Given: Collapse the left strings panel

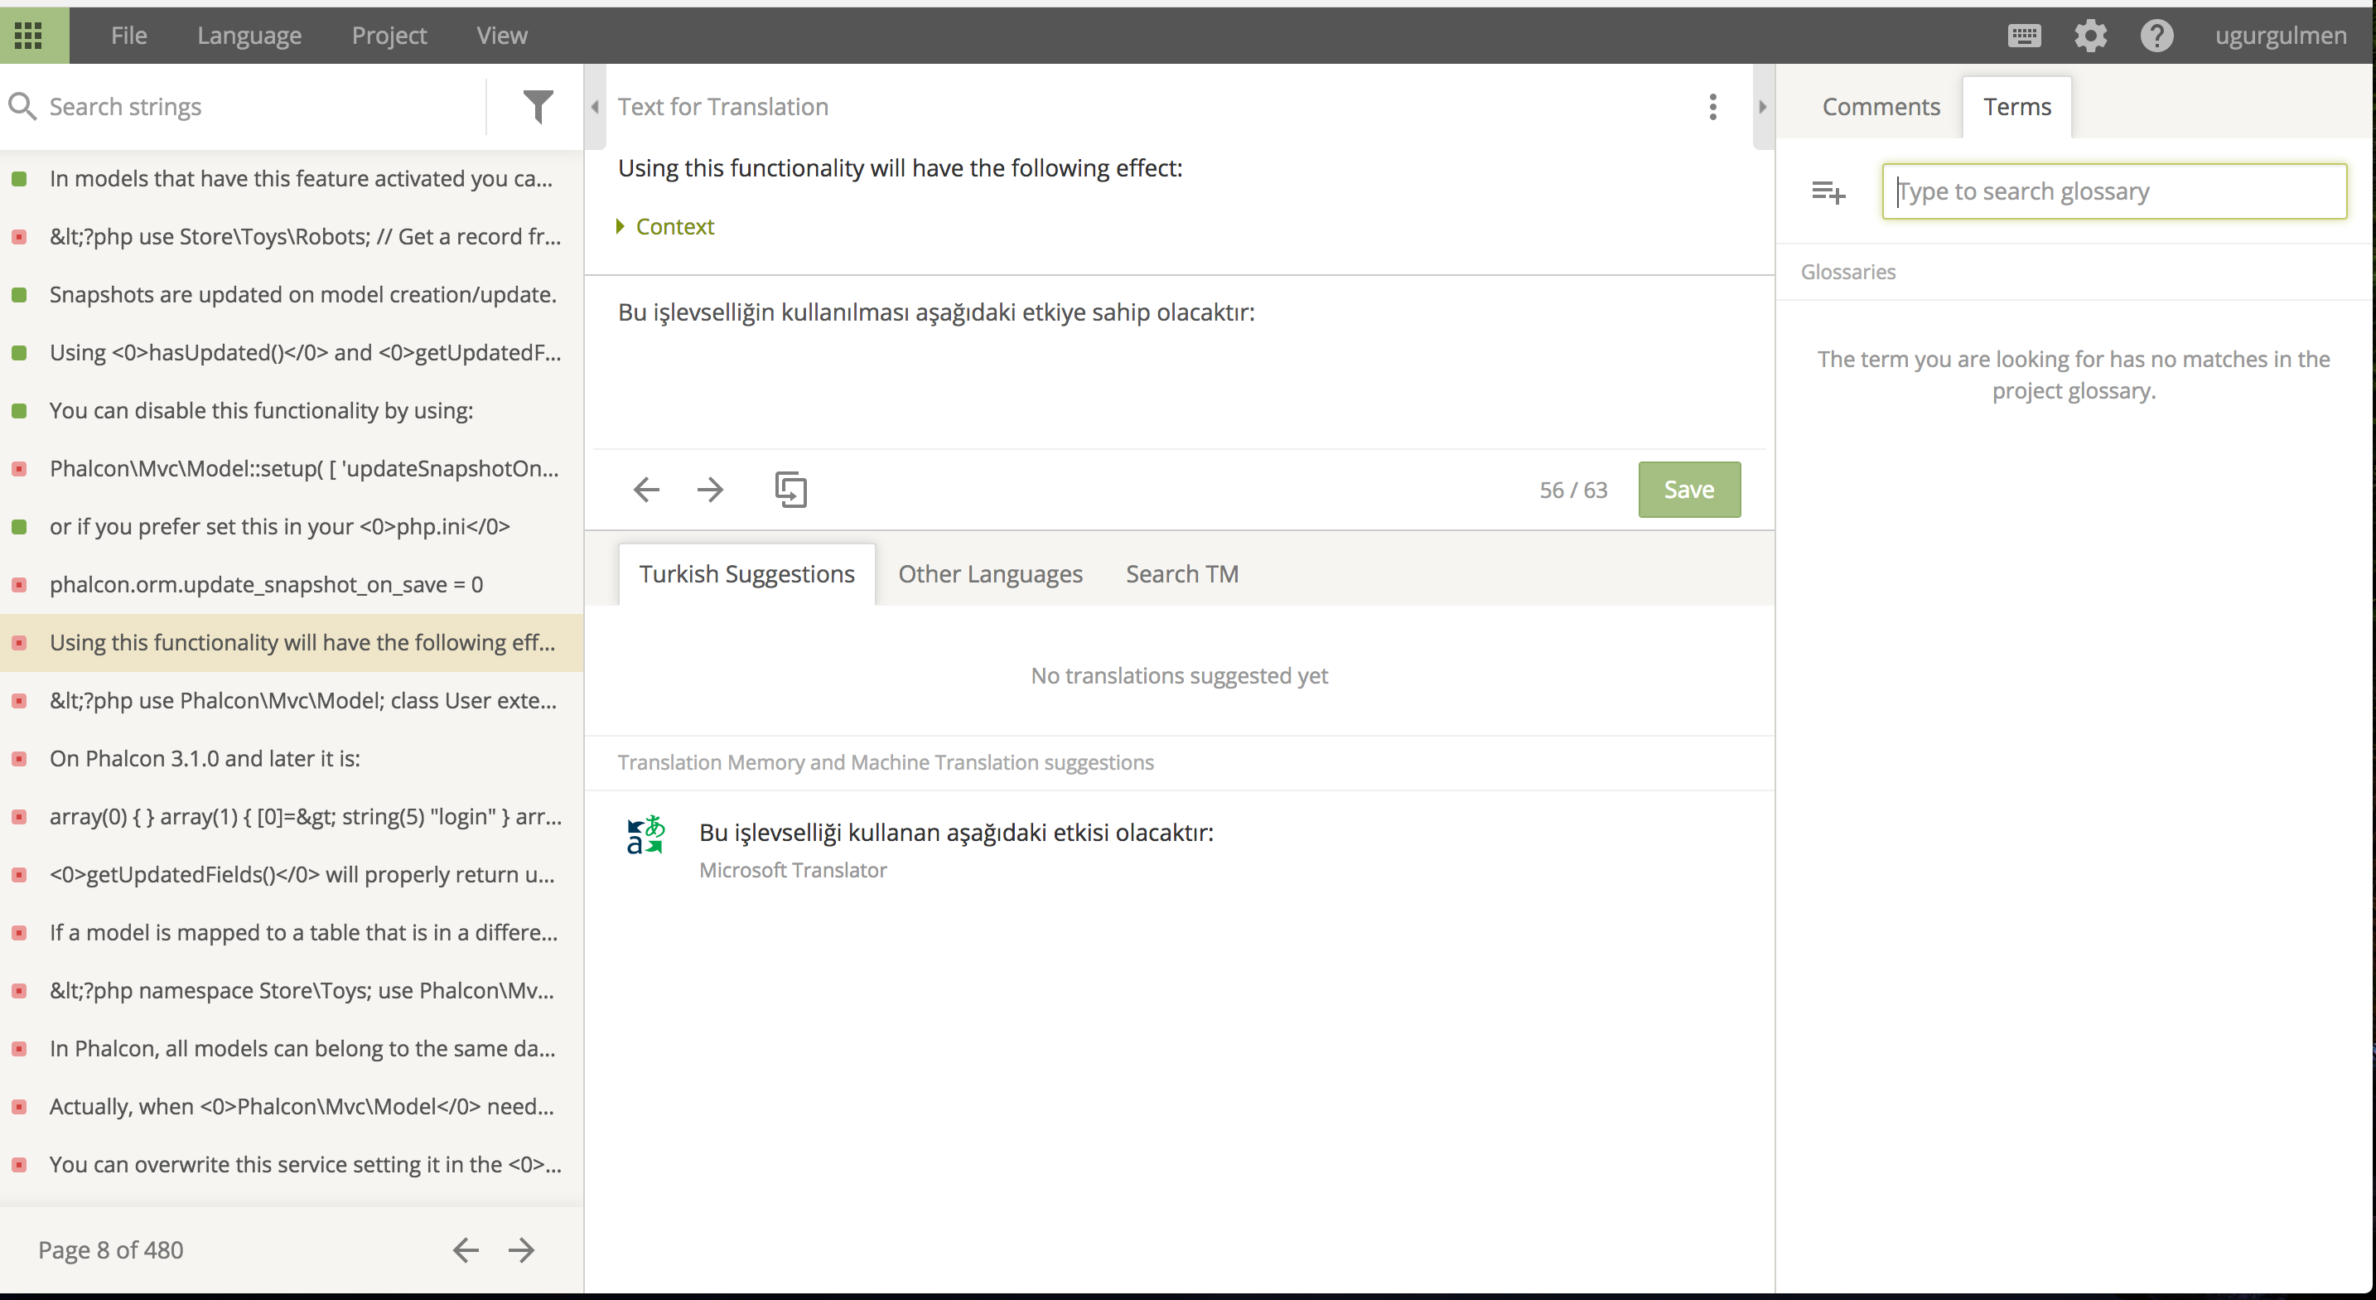Looking at the screenshot, I should [x=596, y=106].
